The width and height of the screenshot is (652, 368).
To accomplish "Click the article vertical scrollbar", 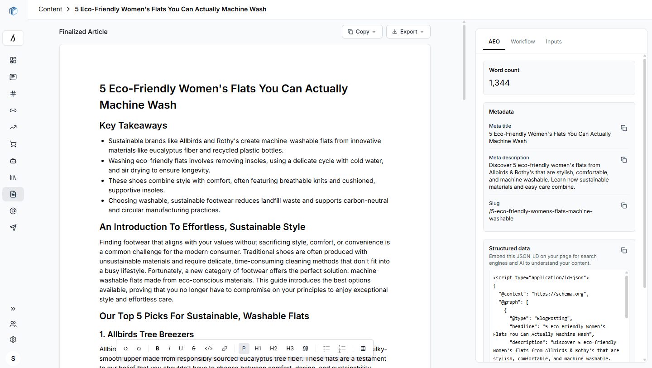I will 464,61.
